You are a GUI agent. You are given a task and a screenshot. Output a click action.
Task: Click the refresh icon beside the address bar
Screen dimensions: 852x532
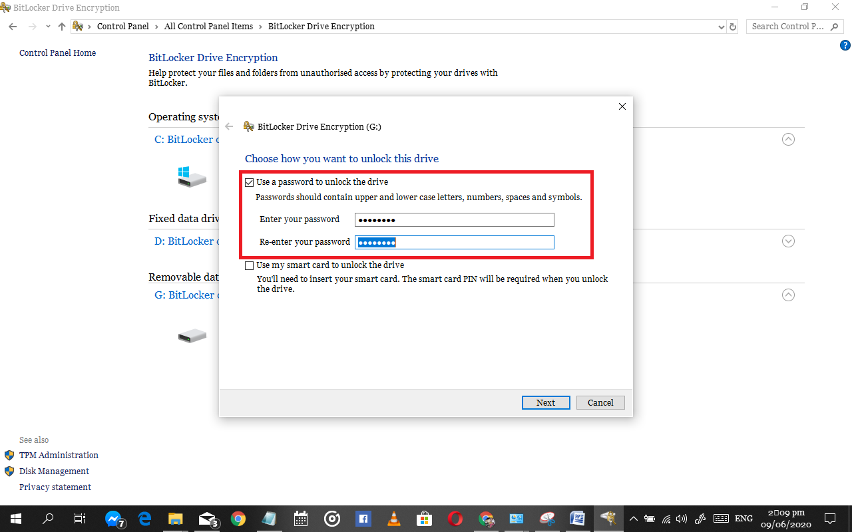732,27
